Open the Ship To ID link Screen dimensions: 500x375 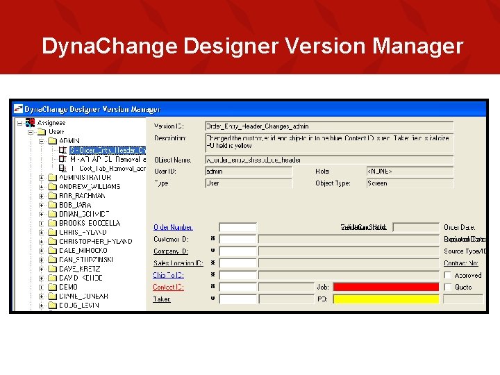click(168, 275)
